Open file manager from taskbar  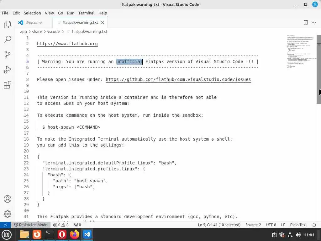[x=24, y=234]
